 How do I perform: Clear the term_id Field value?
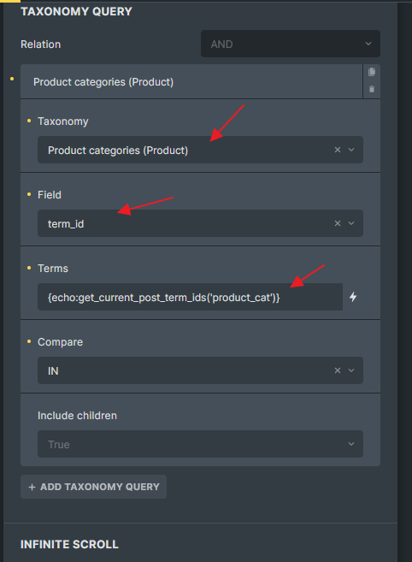[x=338, y=223]
